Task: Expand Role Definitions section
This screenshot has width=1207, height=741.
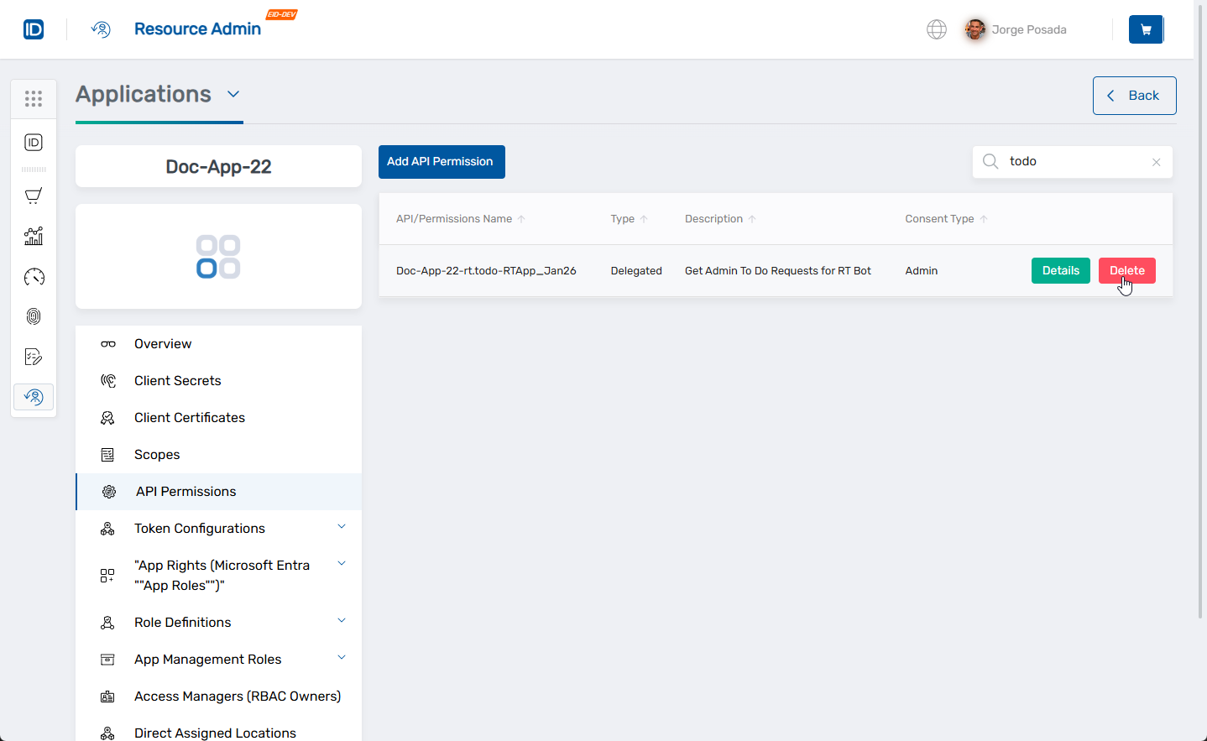Action: click(342, 621)
